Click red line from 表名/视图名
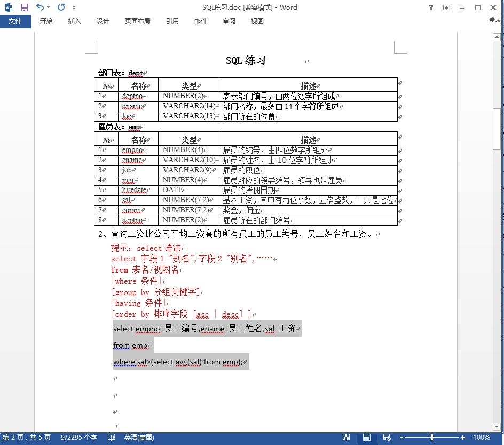The width and height of the screenshot is (504, 445). 145,270
